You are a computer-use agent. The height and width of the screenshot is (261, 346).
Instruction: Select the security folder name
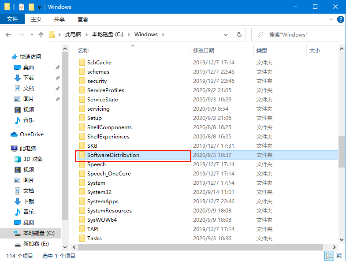pos(97,81)
